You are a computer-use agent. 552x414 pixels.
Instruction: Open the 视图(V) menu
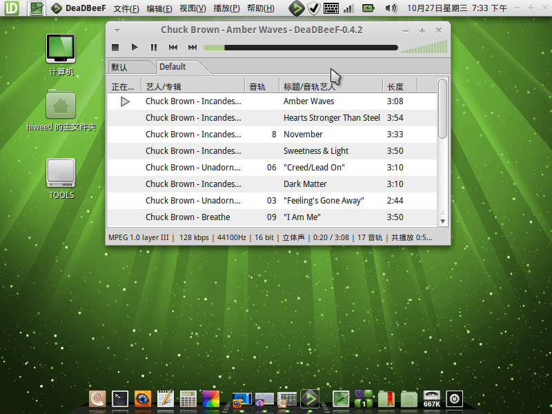pos(193,8)
